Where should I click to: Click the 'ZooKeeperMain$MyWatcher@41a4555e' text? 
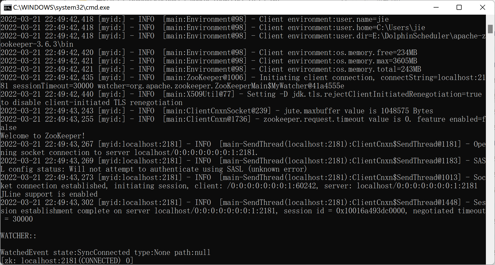pyautogui.click(x=279, y=86)
